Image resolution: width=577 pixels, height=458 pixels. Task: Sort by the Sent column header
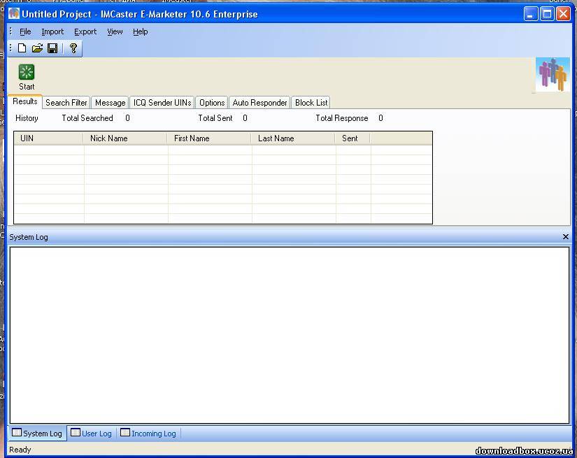[x=352, y=138]
